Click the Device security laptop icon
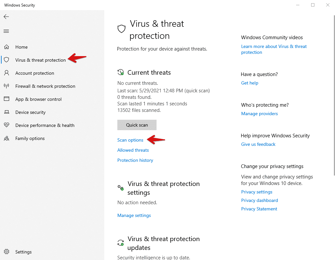335x260 pixels. click(x=7, y=112)
